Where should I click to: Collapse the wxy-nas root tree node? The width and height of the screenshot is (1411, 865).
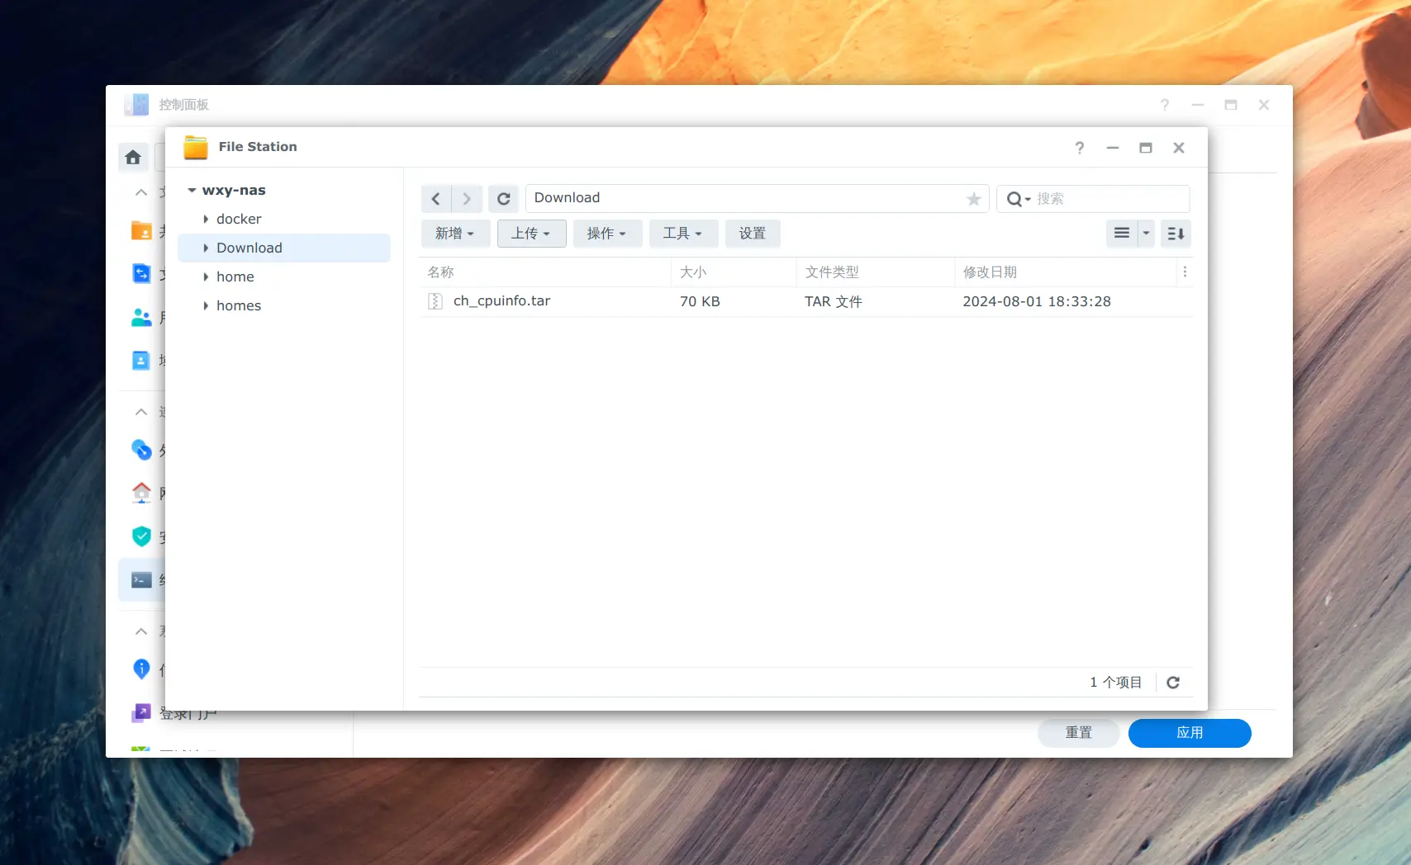[192, 190]
